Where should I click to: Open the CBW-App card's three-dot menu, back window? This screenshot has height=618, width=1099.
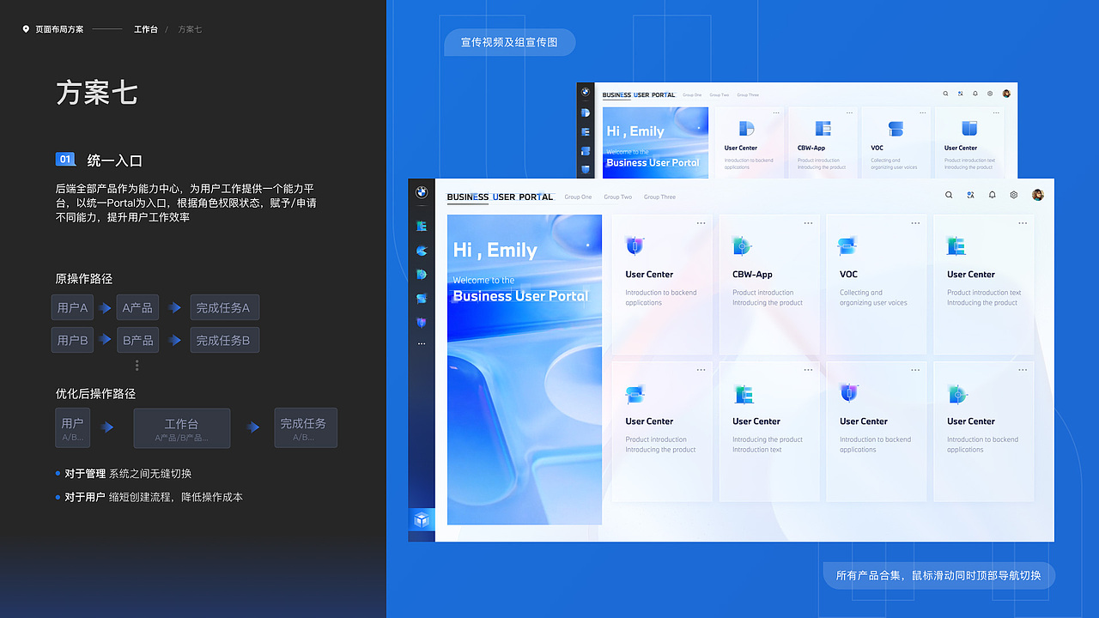coord(850,112)
